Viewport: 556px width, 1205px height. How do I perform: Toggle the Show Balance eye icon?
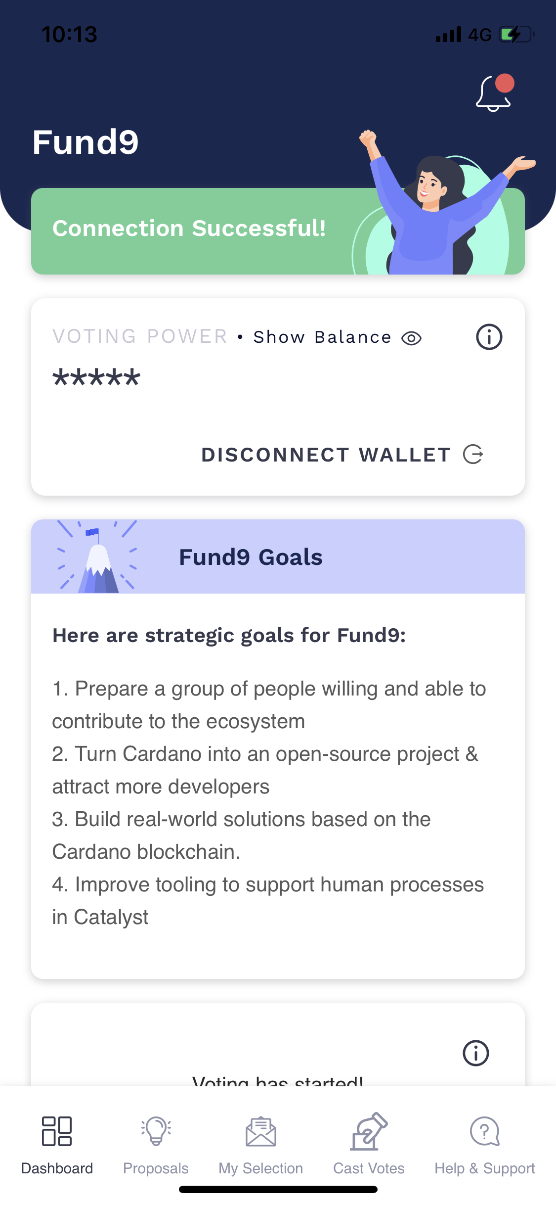pos(411,338)
